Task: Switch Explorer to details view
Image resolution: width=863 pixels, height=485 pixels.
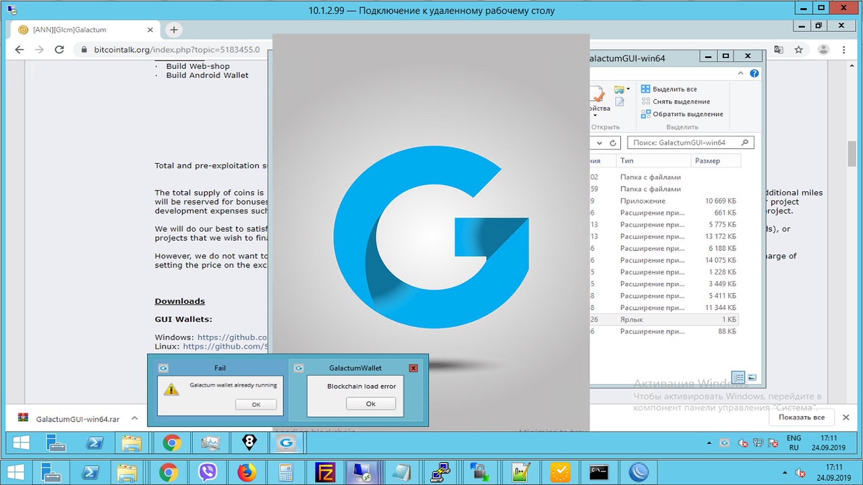Action: [738, 378]
